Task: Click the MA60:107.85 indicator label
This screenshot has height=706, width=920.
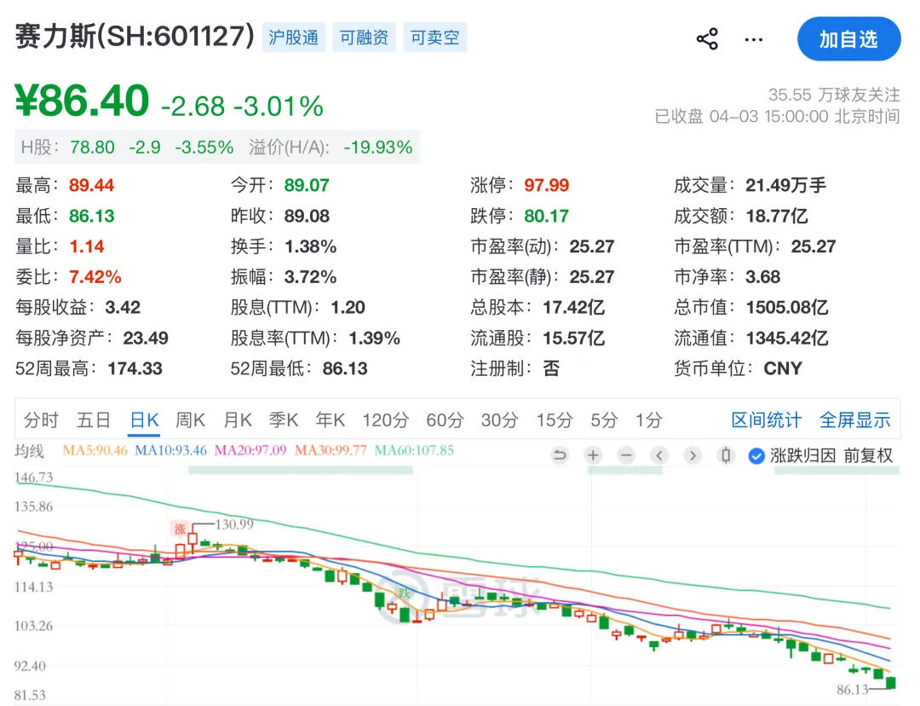Action: coord(414,450)
